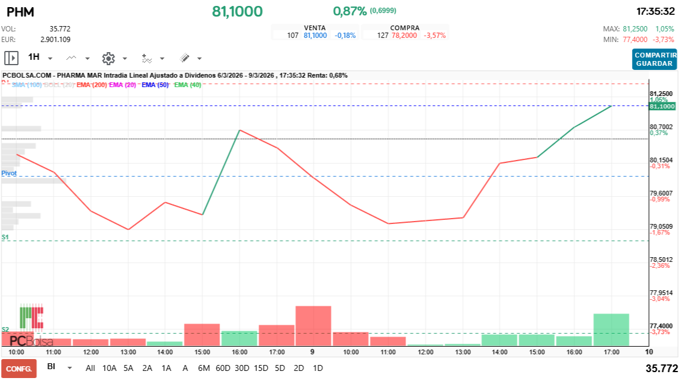Image resolution: width=686 pixels, height=381 pixels.
Task: Click the 81,1000 current price tag
Action: (x=662, y=107)
